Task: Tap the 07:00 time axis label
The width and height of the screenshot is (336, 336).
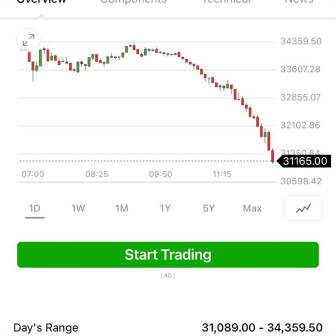Action: click(x=33, y=174)
